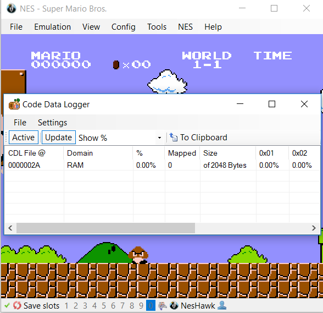Maximize the Code Data Logger window

click(272, 104)
